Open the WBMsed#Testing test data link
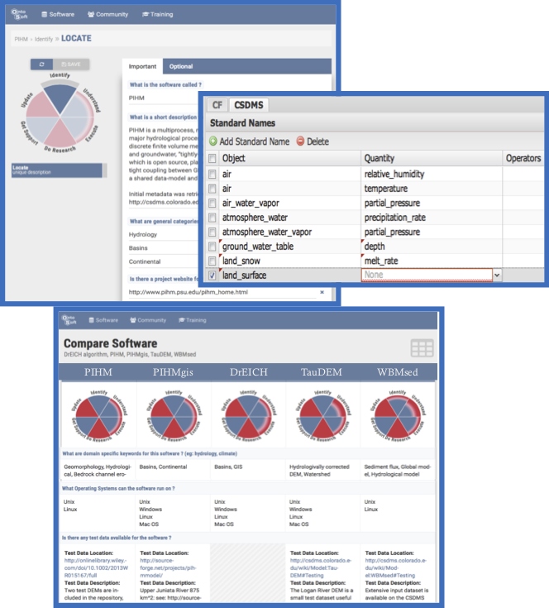The image size is (549, 608). pos(395,568)
